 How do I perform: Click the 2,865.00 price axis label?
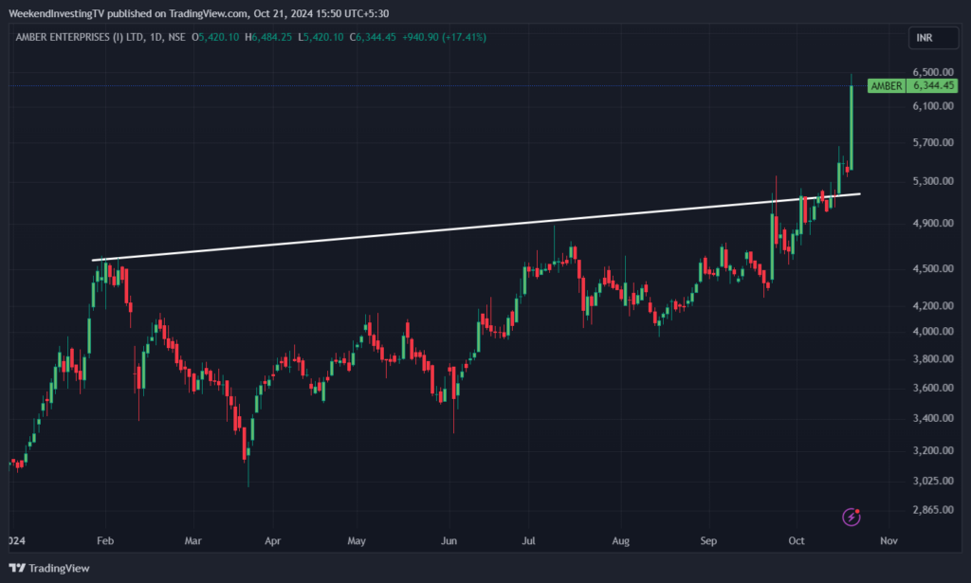coord(933,510)
